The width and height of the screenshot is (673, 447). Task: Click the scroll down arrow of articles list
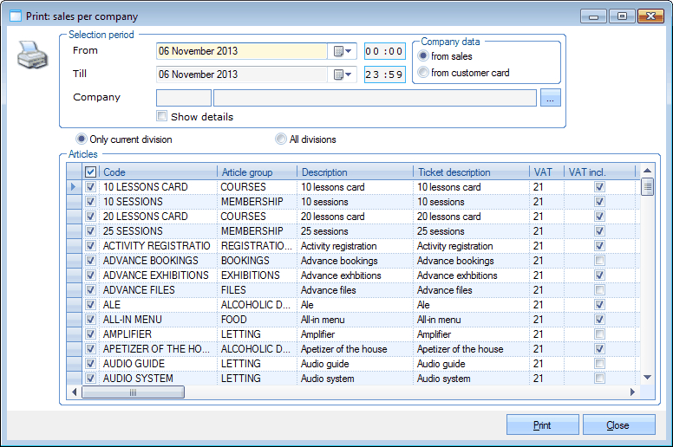pyautogui.click(x=647, y=378)
